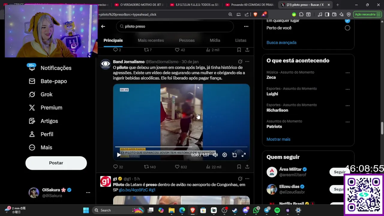Open Artigos section
Image resolution: width=384 pixels, height=216 pixels.
click(43, 121)
